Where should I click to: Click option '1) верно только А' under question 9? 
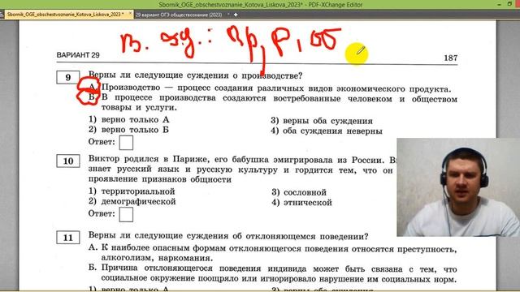click(128, 119)
